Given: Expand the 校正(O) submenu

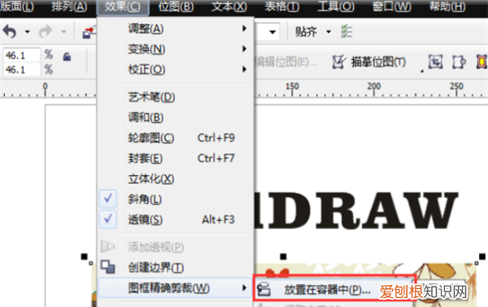Looking at the screenshot, I should click(x=176, y=69).
